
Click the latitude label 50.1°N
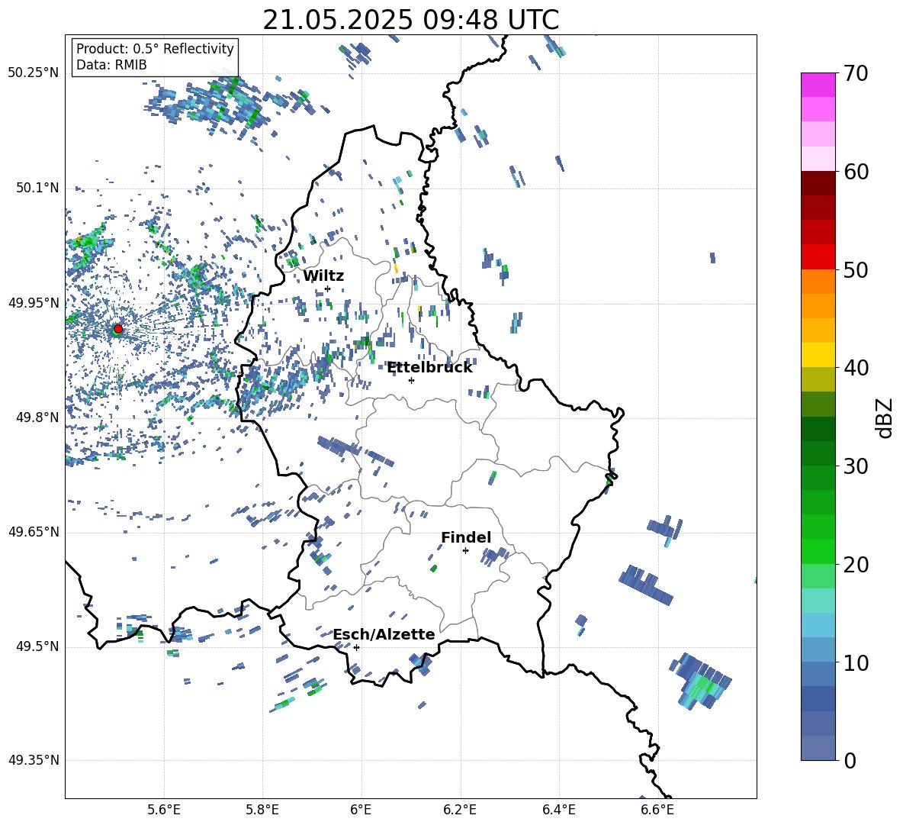pos(37,189)
